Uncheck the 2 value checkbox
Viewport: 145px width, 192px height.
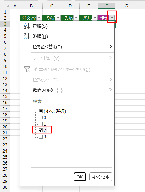[x=41, y=130]
